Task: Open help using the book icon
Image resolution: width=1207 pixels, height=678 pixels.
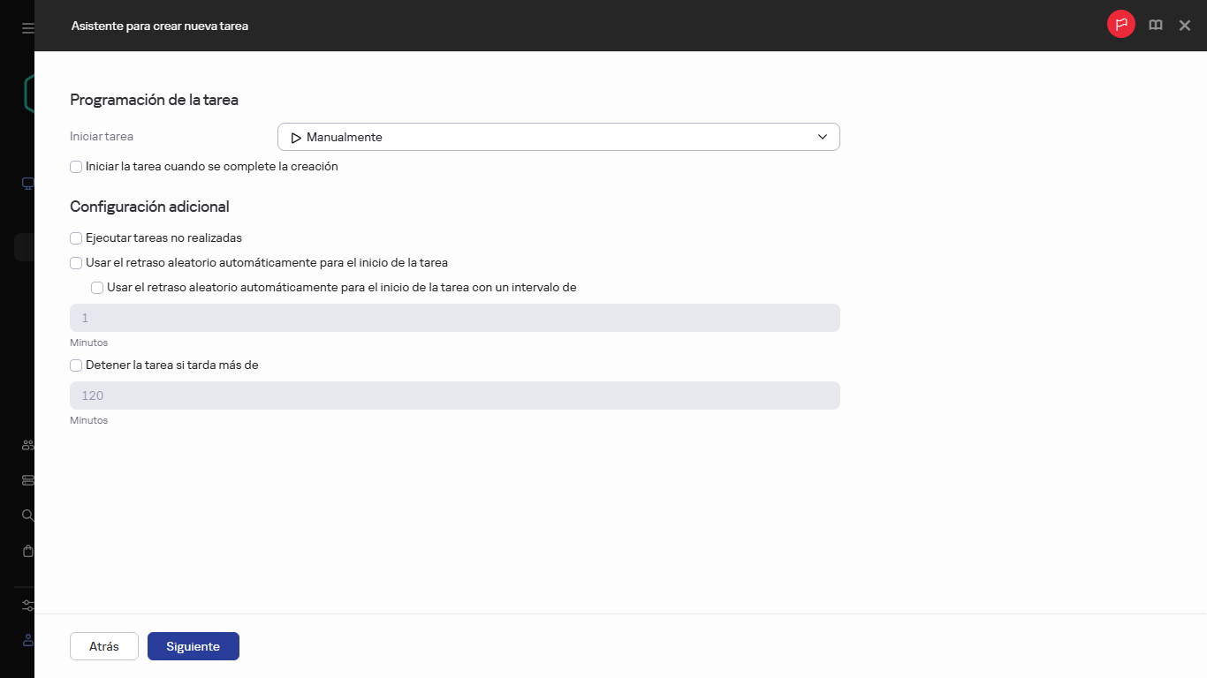Action: click(1155, 25)
